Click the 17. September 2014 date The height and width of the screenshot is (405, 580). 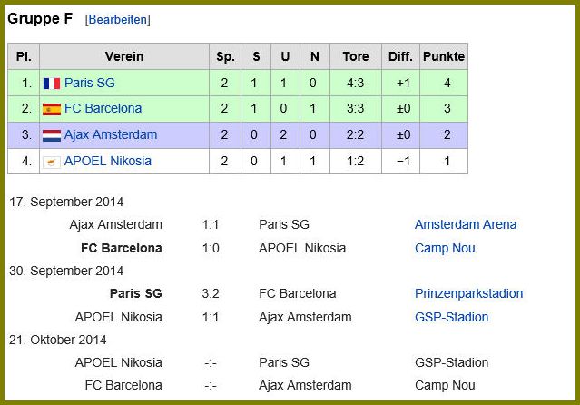66,202
